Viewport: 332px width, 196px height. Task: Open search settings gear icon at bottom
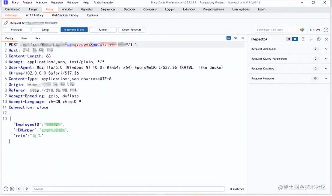pyautogui.click(x=12, y=189)
